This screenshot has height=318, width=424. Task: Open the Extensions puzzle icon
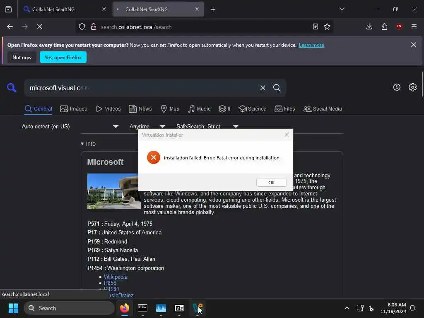tap(384, 27)
